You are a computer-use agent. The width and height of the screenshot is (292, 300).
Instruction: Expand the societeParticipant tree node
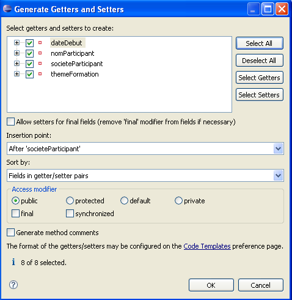pyautogui.click(x=16, y=64)
